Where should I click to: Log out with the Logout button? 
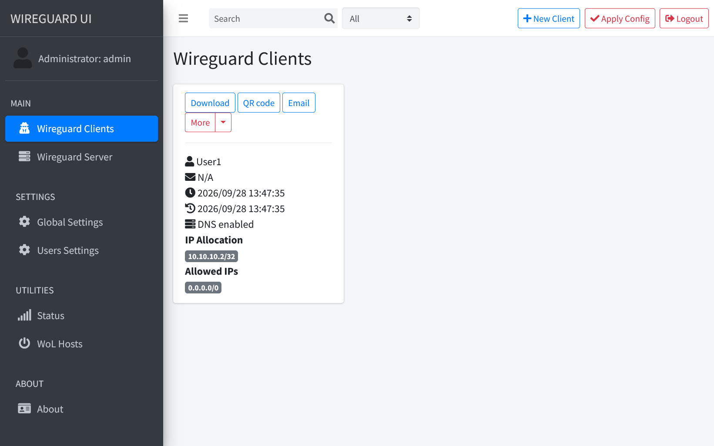pos(684,18)
